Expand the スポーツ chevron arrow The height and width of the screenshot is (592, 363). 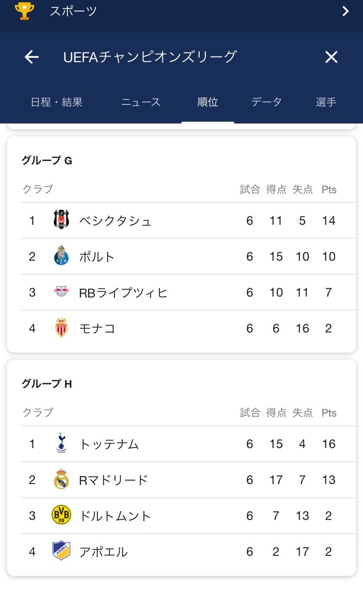click(345, 11)
